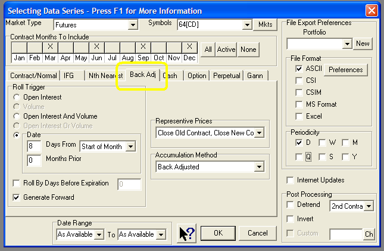Expand the Portfolio dropdown list

[347, 44]
